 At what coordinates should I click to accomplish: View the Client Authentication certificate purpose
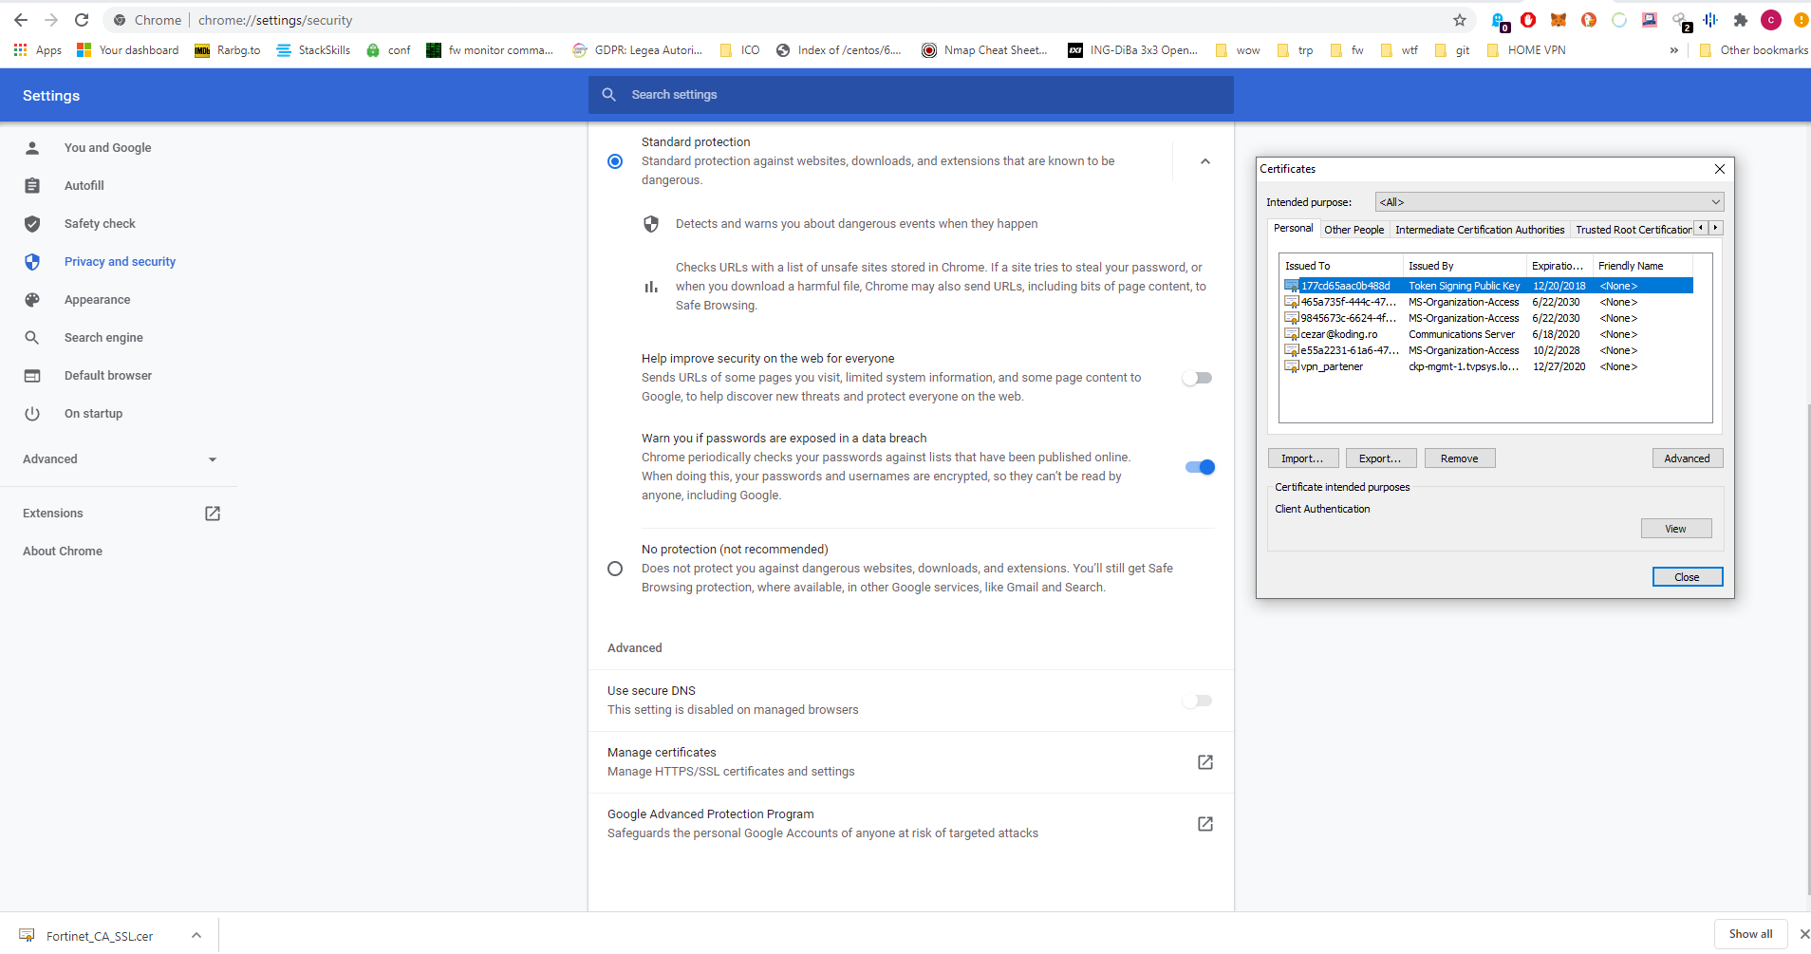1675,528
